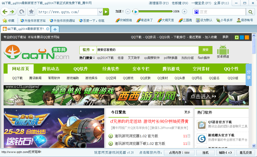Image resolution: width=257 pixels, height=157 pixels.
Task: Go back with the green back arrow
Action: (x=5, y=12)
